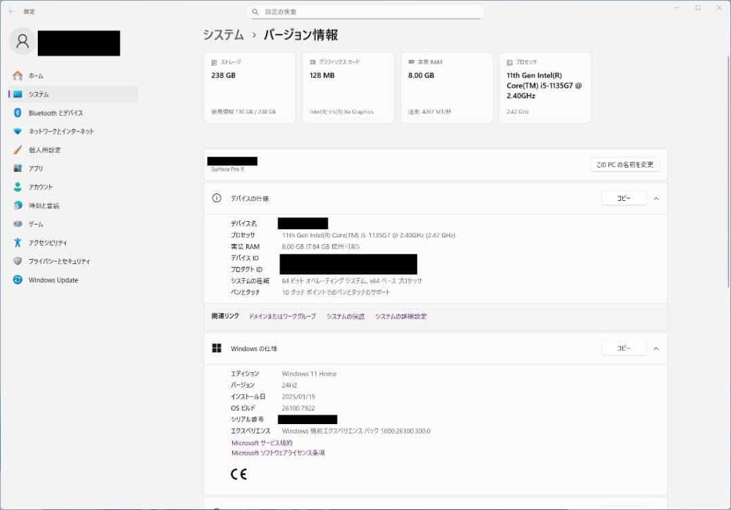Open Windows Update in the sidebar

pyautogui.click(x=73, y=280)
